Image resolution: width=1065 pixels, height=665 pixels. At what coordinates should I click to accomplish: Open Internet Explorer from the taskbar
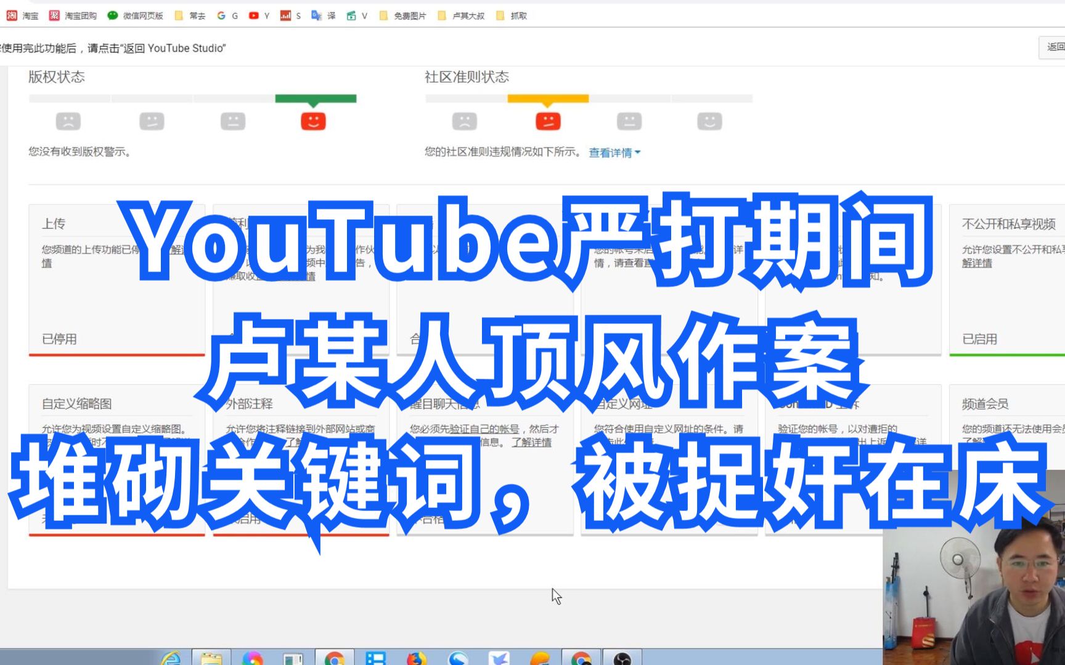click(x=171, y=658)
